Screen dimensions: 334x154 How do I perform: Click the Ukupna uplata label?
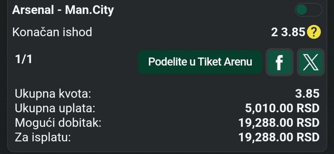coord(55,108)
